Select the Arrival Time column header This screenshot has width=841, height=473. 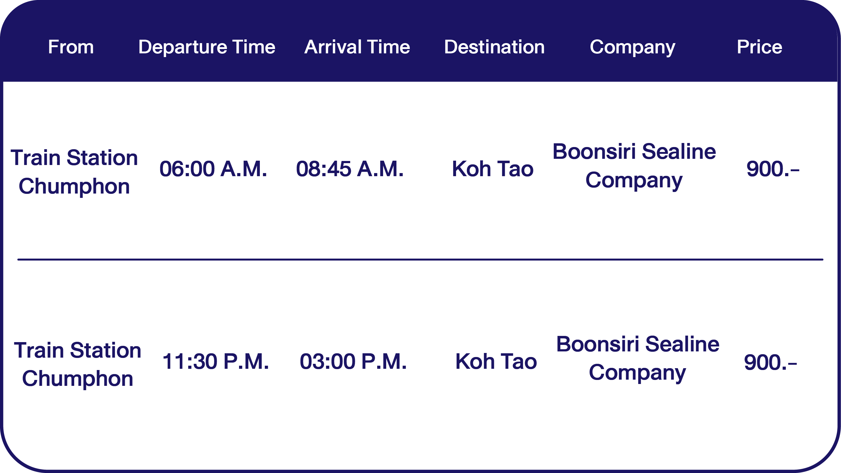click(357, 47)
